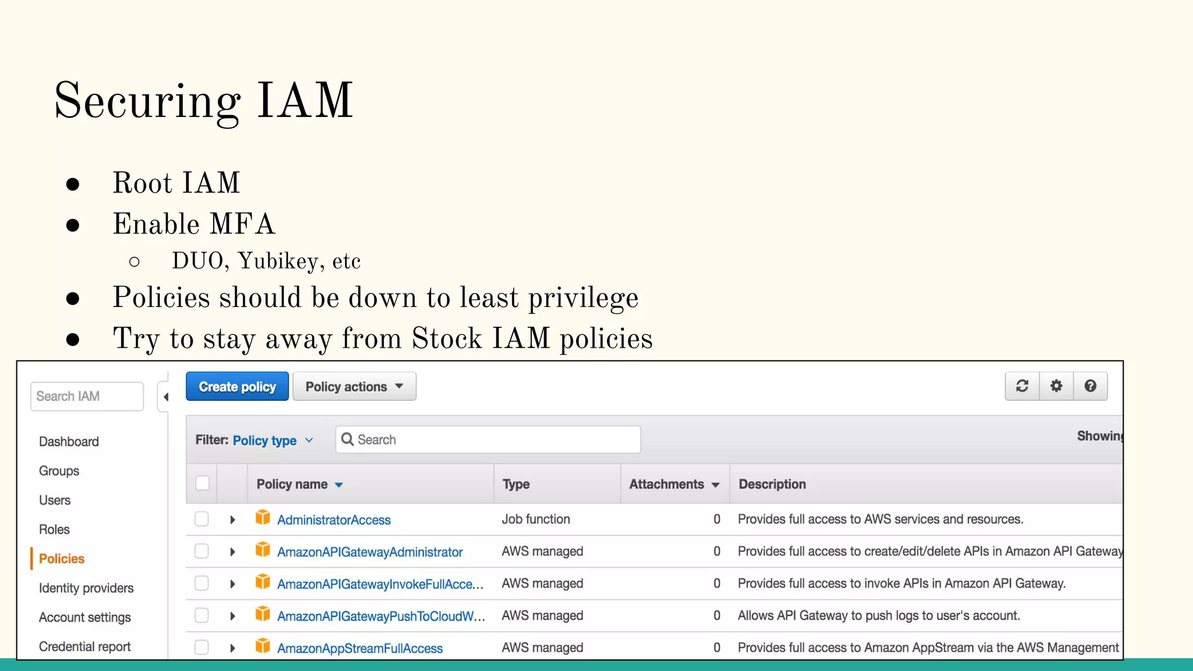Check the AmazonAPIGatewayPushToCloudW... row checkbox
This screenshot has height=671, width=1193.
[202, 615]
